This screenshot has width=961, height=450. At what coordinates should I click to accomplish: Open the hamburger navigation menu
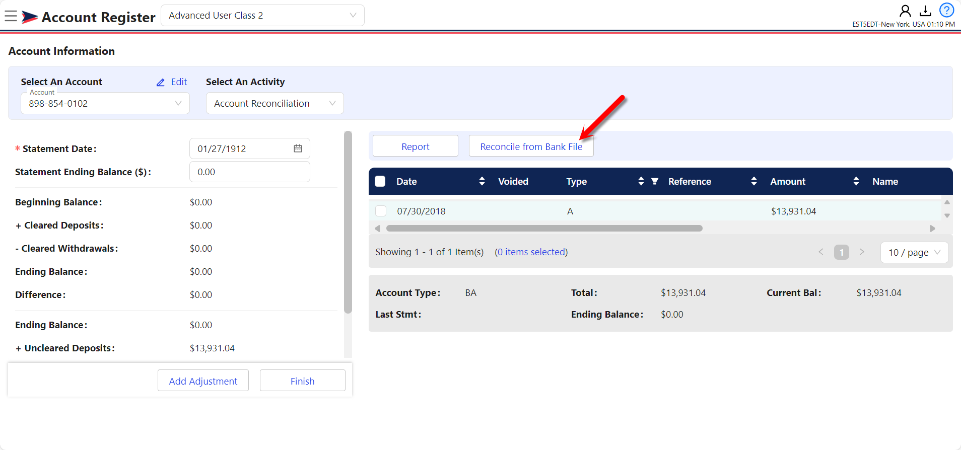pyautogui.click(x=11, y=17)
